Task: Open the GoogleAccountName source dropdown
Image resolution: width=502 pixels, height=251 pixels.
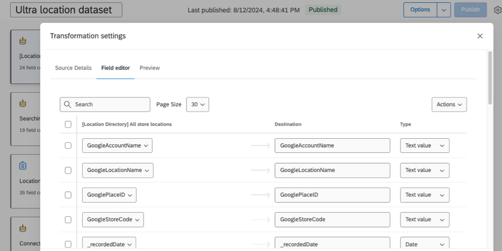Action: [117, 145]
